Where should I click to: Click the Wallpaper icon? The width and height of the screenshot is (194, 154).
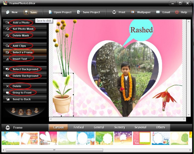[x=132, y=12]
